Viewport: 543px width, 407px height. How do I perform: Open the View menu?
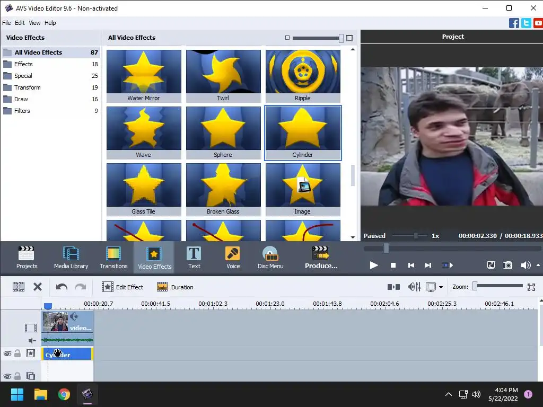[34, 23]
